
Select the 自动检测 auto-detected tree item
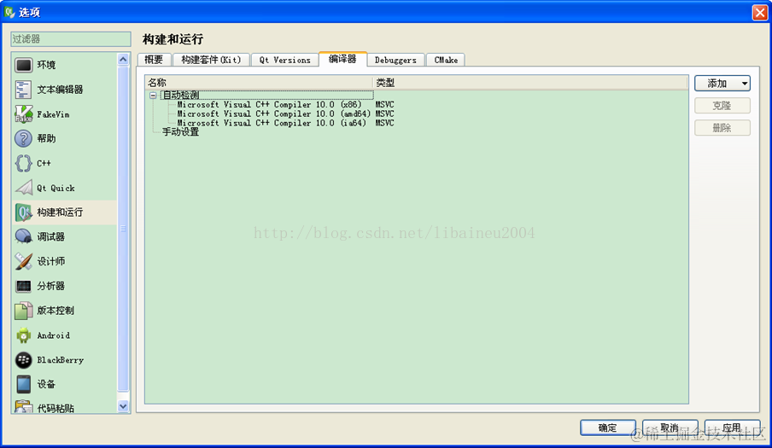[181, 95]
